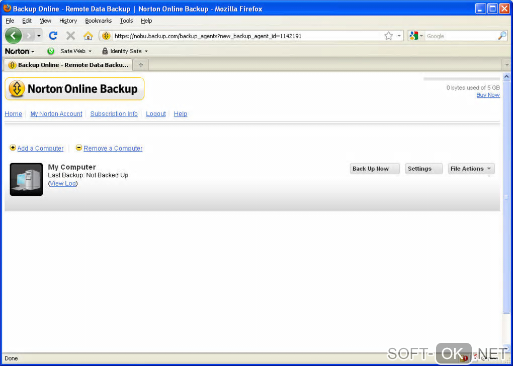The width and height of the screenshot is (513, 366).
Task: Click the Add a Computer link
Action: pyautogui.click(x=40, y=148)
